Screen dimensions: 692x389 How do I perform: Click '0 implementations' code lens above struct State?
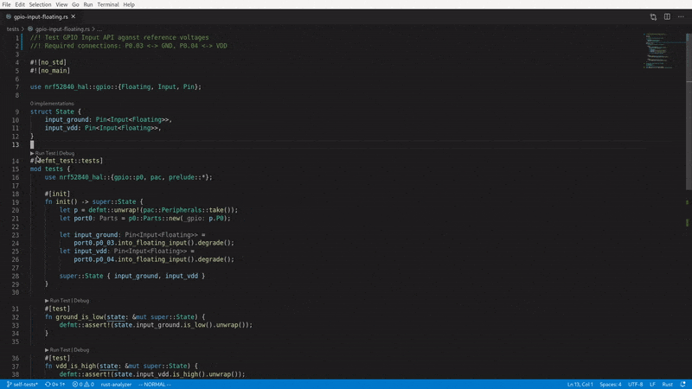(52, 104)
